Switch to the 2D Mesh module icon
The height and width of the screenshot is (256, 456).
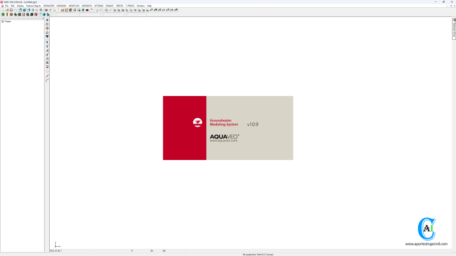(x=16, y=14)
